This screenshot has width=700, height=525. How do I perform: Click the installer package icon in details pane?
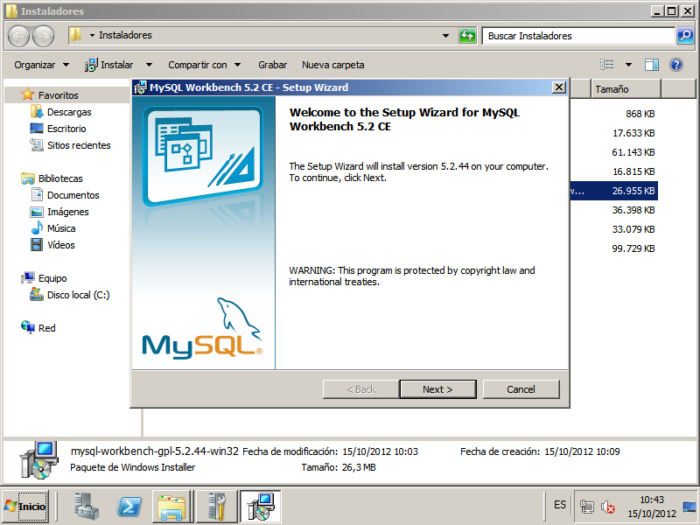point(39,460)
